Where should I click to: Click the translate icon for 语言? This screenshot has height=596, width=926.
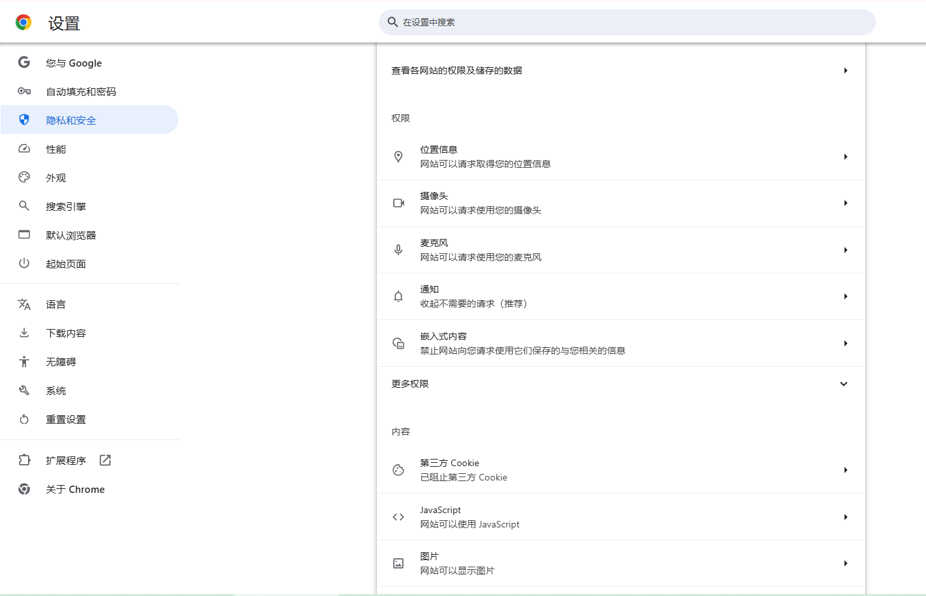pyautogui.click(x=24, y=304)
